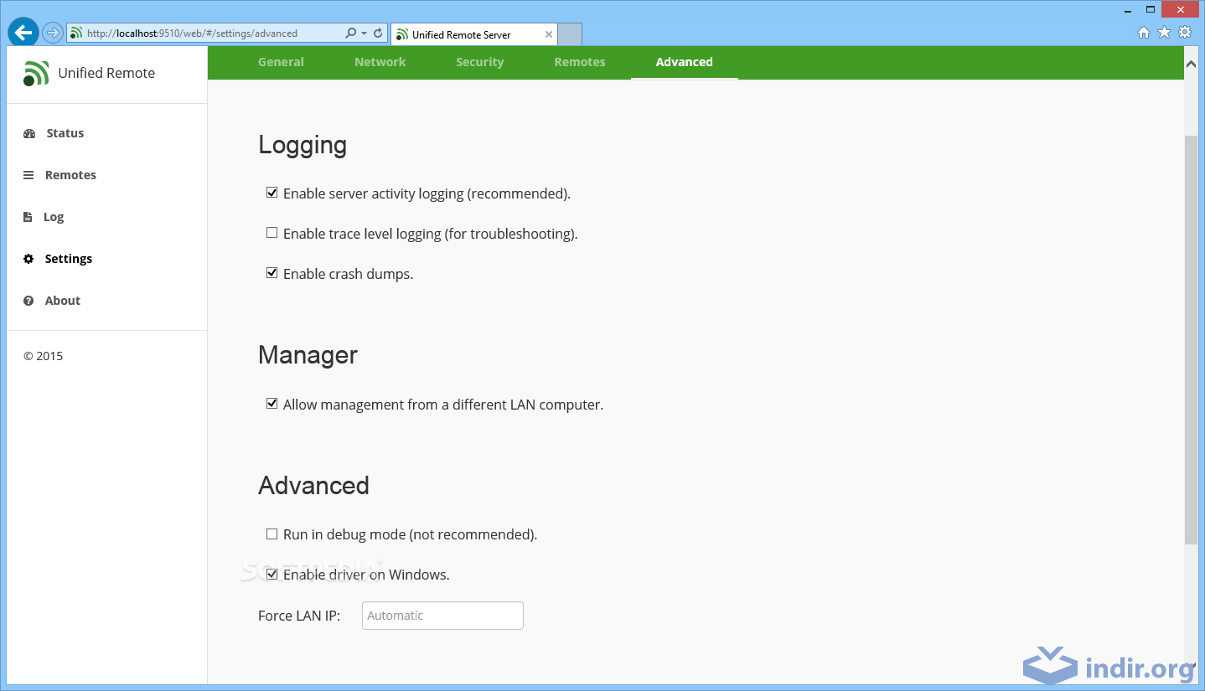
Task: Close the Unified Remote Server browser tab
Action: coord(549,34)
